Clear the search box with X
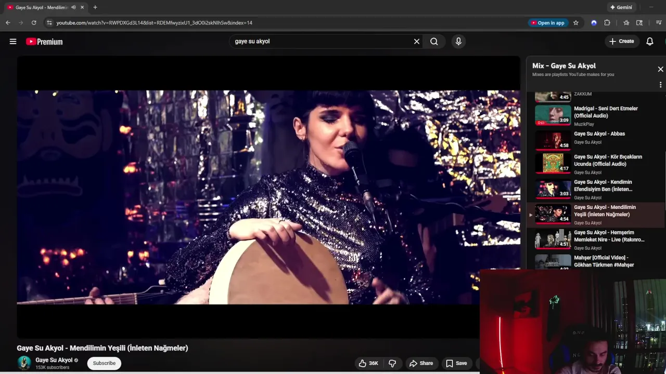 pos(417,42)
